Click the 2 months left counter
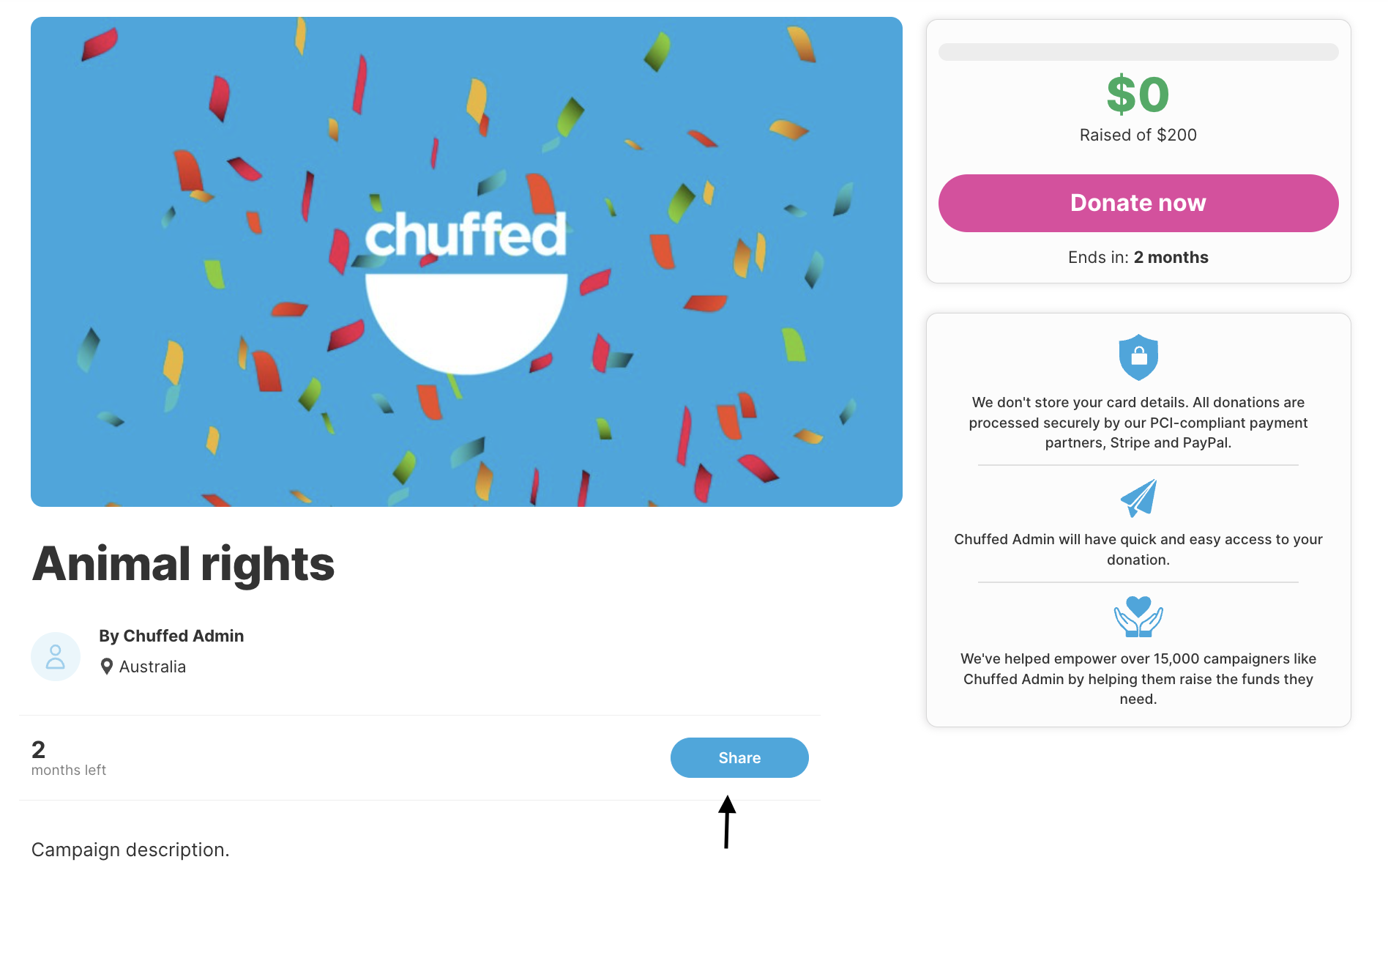The height and width of the screenshot is (980, 1388). [69, 758]
